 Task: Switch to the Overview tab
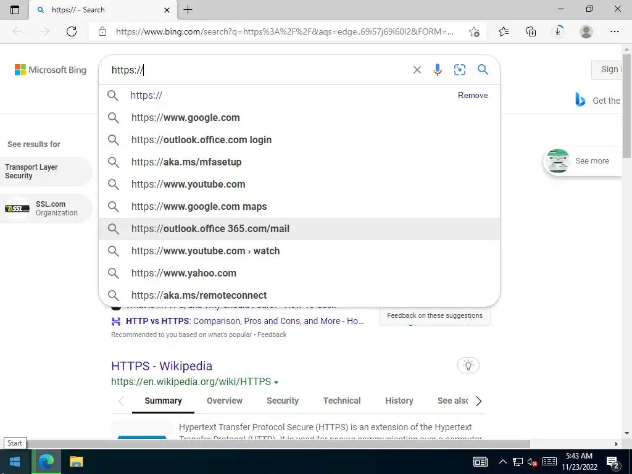pyautogui.click(x=225, y=401)
